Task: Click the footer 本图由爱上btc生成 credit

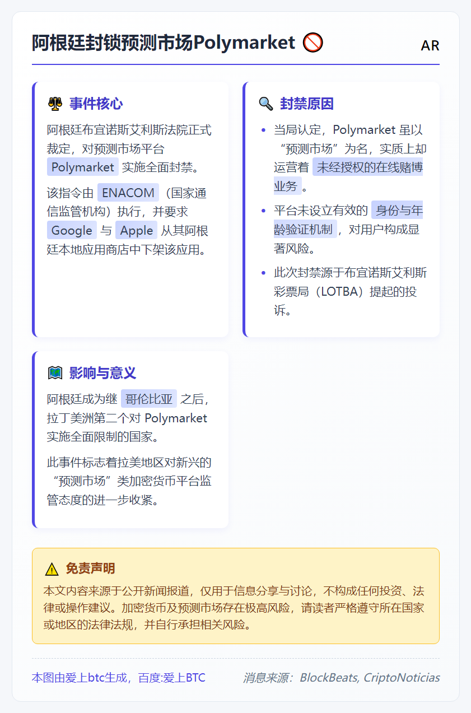Action: click(x=119, y=678)
